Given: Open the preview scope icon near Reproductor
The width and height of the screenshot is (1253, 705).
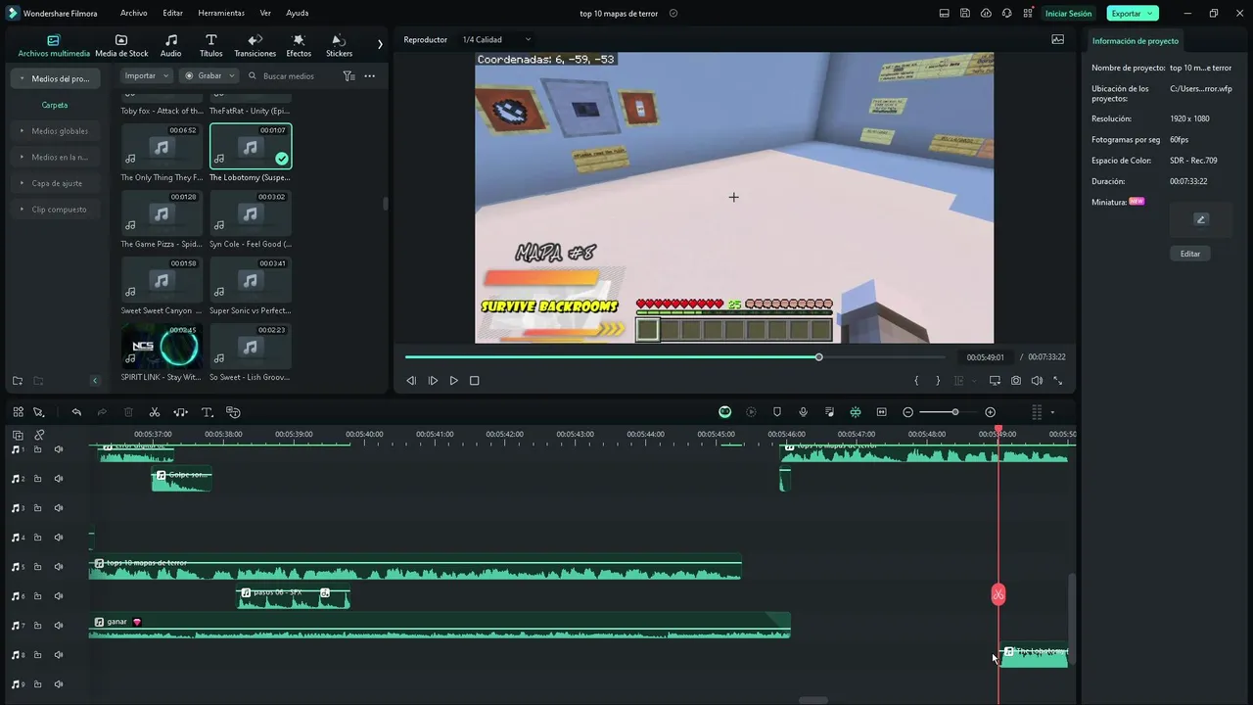Looking at the screenshot, I should [1057, 39].
